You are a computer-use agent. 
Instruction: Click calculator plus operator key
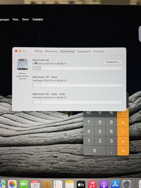pyautogui.click(x=123, y=141)
